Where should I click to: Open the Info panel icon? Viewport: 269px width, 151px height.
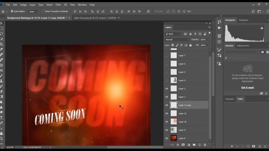click(219, 42)
